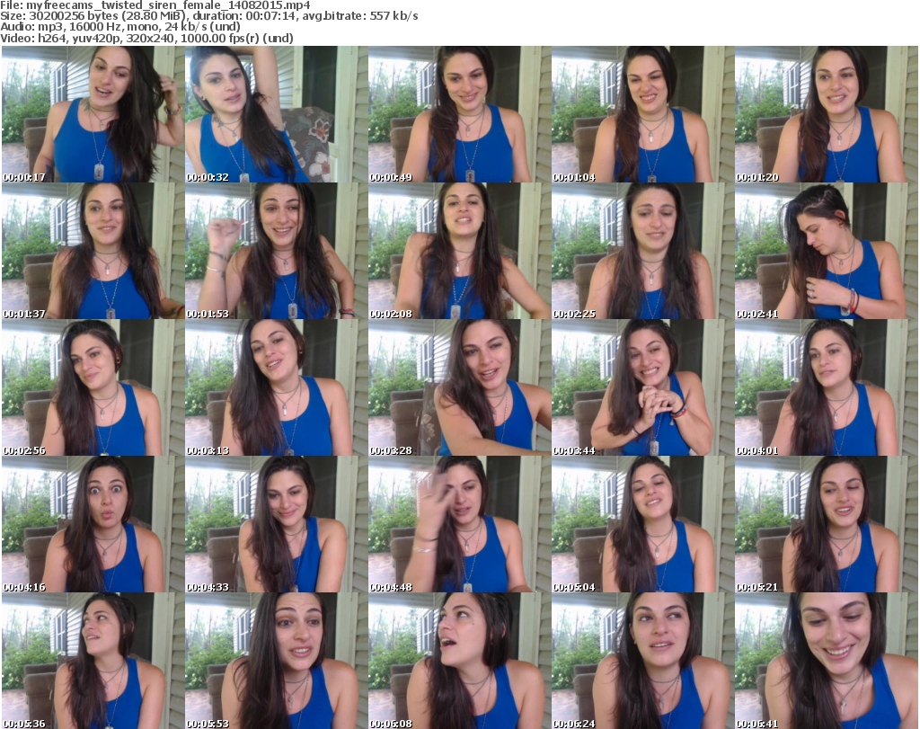Open the 00:05:53 frame
920x729 pixels.
coord(277,661)
